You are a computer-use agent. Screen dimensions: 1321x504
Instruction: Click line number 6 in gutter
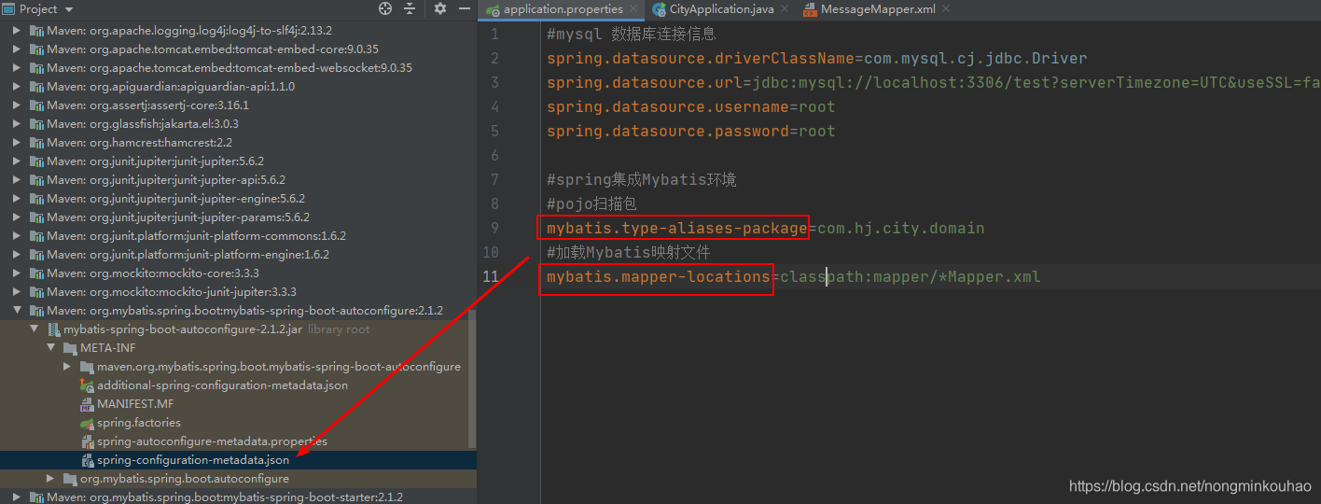[495, 155]
